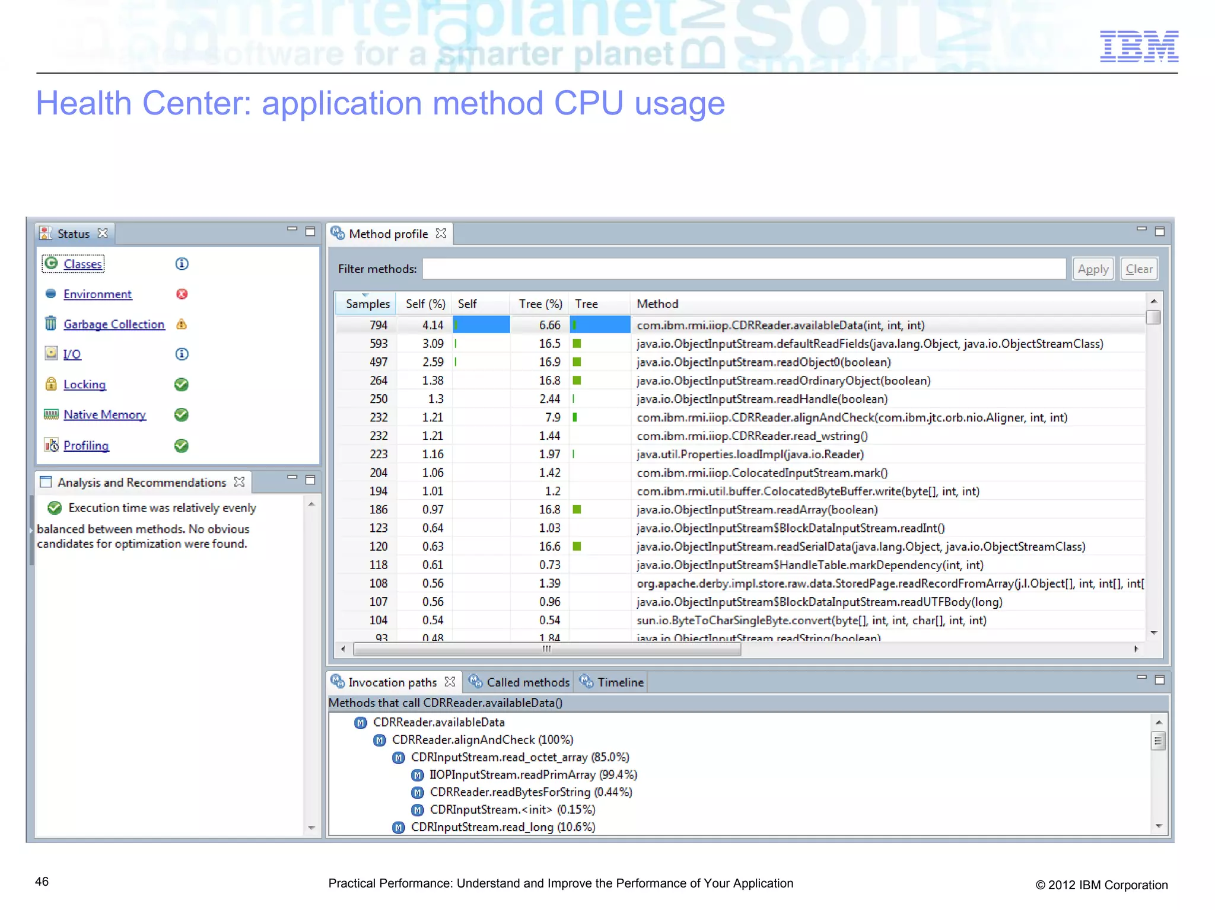The width and height of the screenshot is (1215, 910).
Task: Select the Method profile tab
Action: 389,234
